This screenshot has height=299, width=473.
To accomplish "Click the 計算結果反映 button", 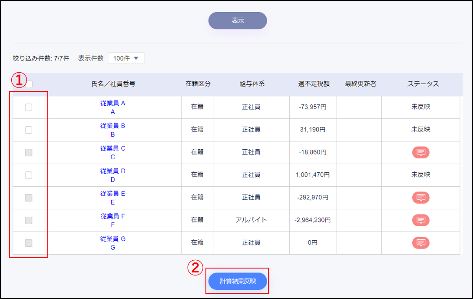I will pos(238,281).
